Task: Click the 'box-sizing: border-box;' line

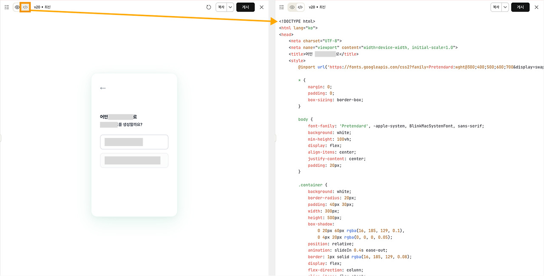Action: (336, 100)
